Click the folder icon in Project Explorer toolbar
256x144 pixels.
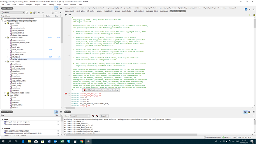point(31,12)
